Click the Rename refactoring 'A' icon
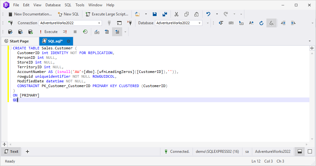 (x=251, y=23)
